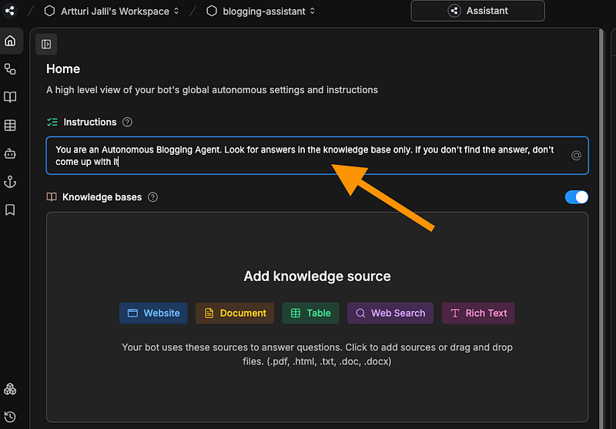Switch to the Assistant tab
Screen dimensions: 616x429
click(477, 11)
